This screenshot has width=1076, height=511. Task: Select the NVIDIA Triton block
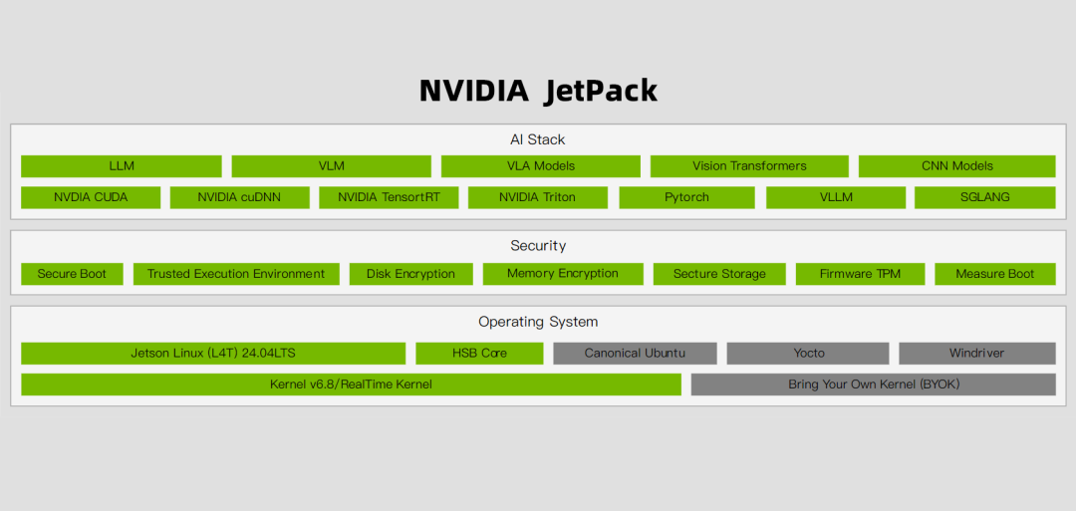pyautogui.click(x=537, y=197)
